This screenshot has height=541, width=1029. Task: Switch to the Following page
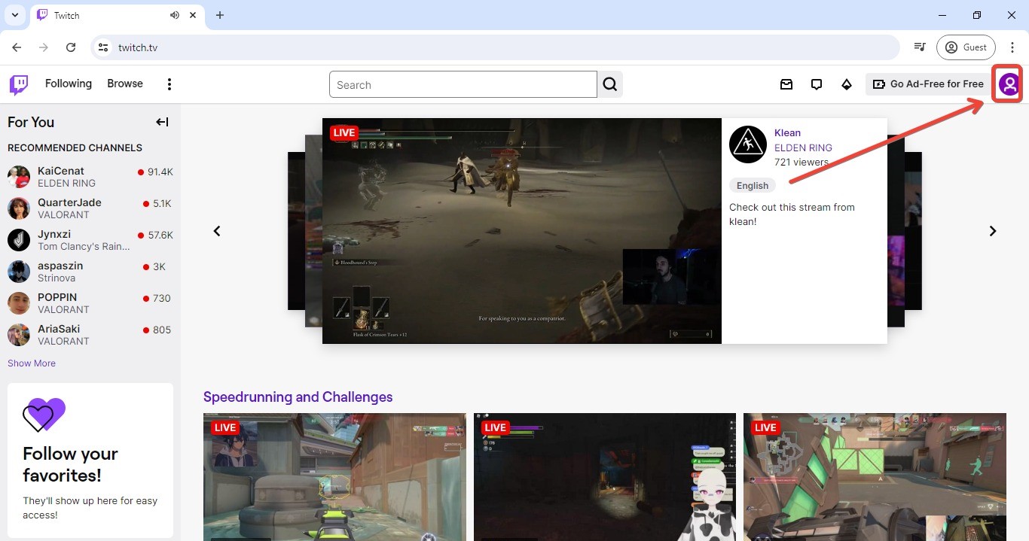(69, 84)
